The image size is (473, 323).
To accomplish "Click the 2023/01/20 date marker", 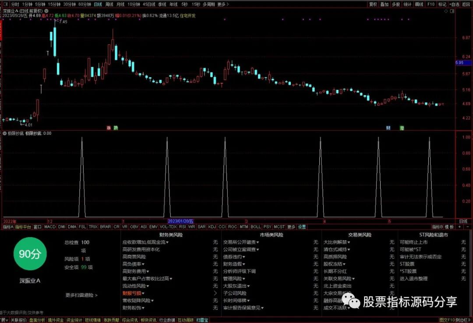I will pyautogui.click(x=181, y=221).
